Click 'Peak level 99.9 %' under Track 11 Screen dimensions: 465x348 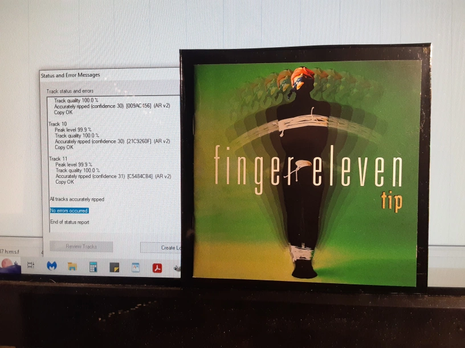point(74,164)
